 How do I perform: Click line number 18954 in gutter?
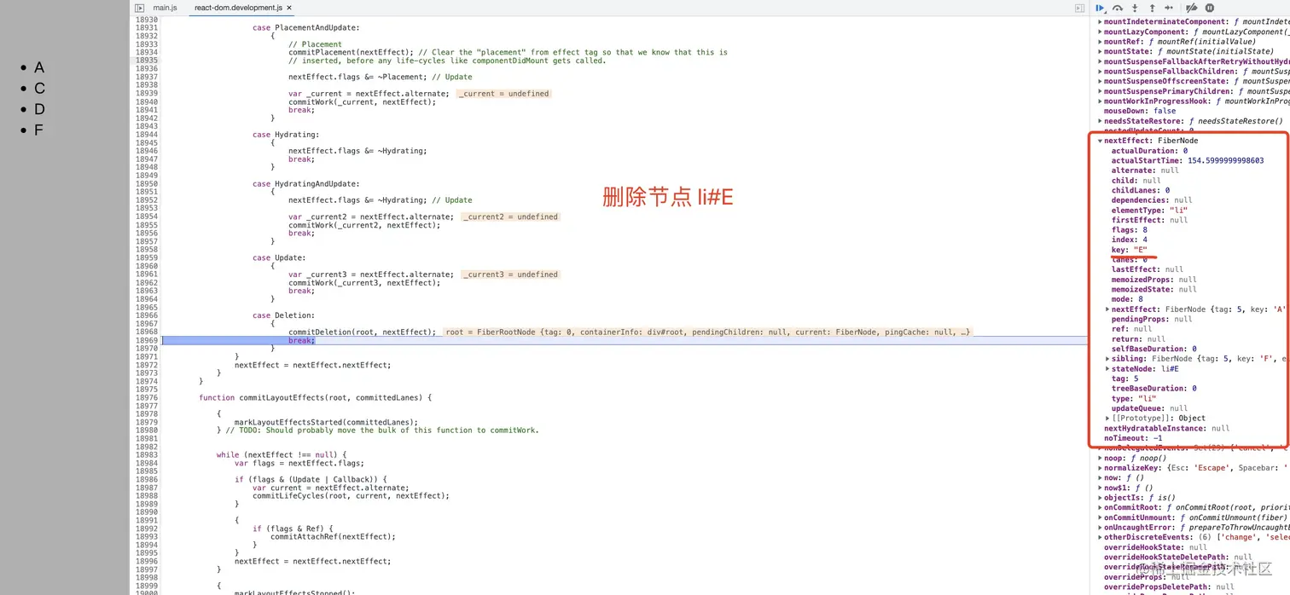point(147,217)
